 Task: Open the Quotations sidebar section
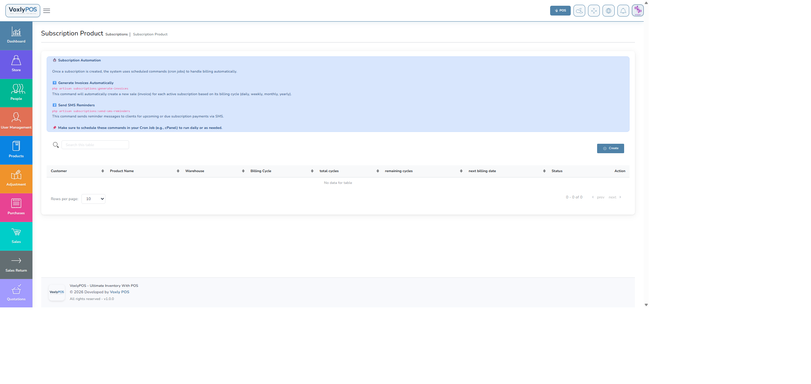pos(16,293)
